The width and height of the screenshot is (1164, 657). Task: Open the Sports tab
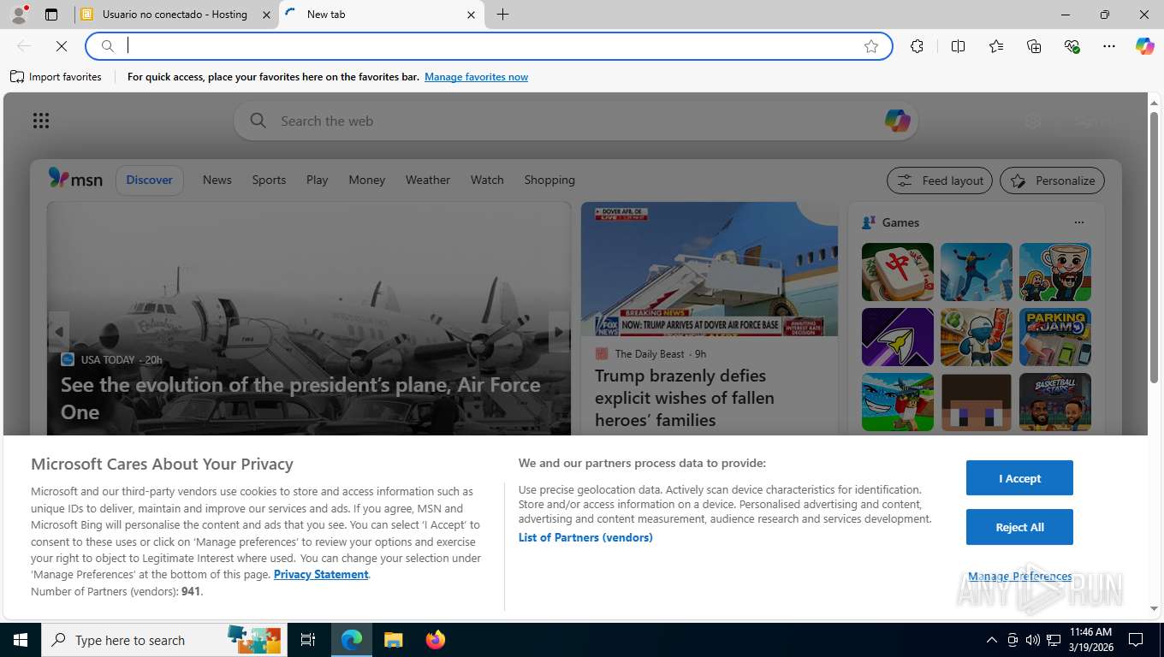(269, 180)
